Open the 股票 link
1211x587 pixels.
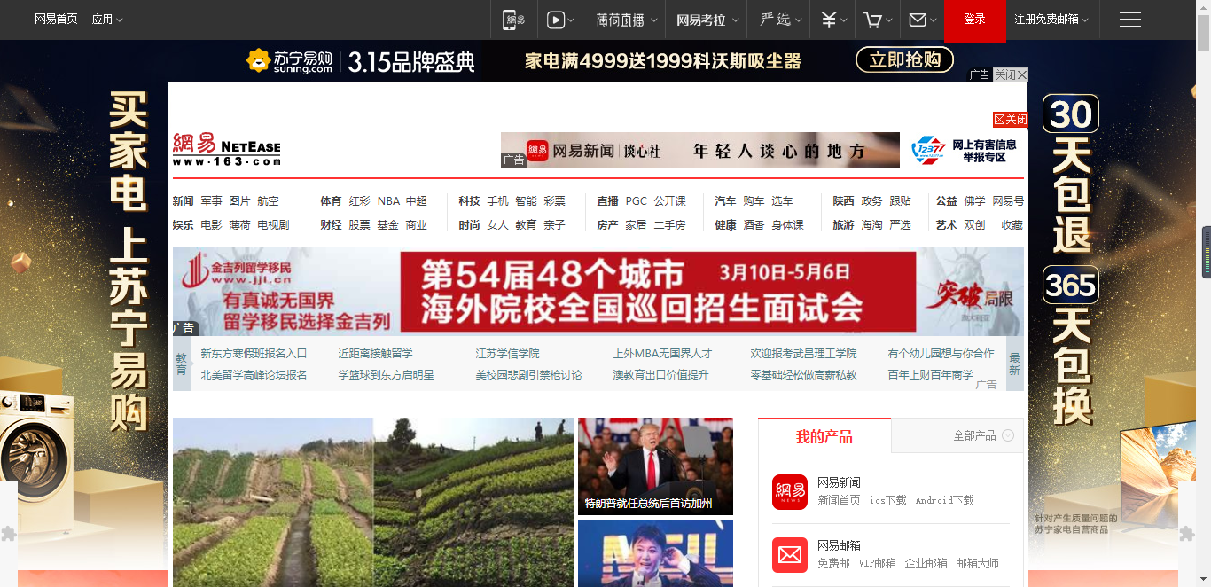pyautogui.click(x=359, y=225)
